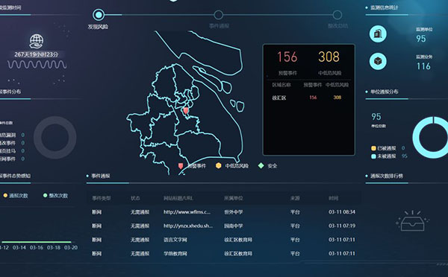This screenshot has height=277, width=448.
Task: Click the 监测信息统计 panel title
Action: click(x=385, y=7)
